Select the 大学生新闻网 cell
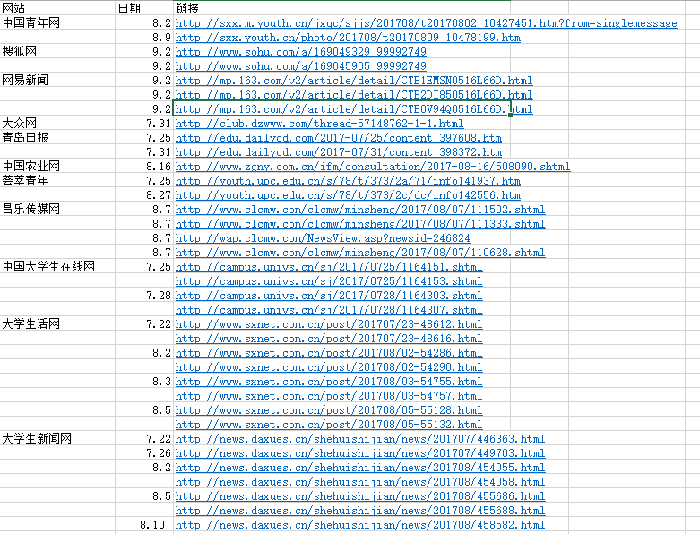Screen dimensions: 700x534 pyautogui.click(x=36, y=439)
